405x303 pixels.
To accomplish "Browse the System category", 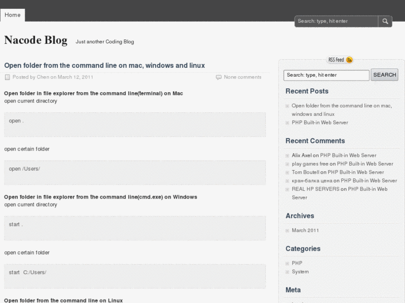I will pyautogui.click(x=300, y=272).
